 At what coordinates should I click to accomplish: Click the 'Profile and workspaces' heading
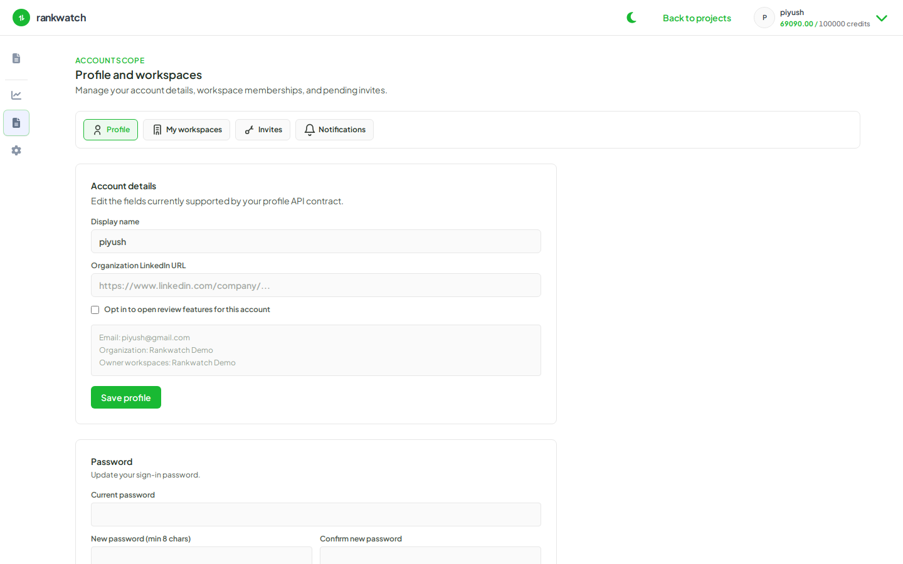pyautogui.click(x=139, y=75)
